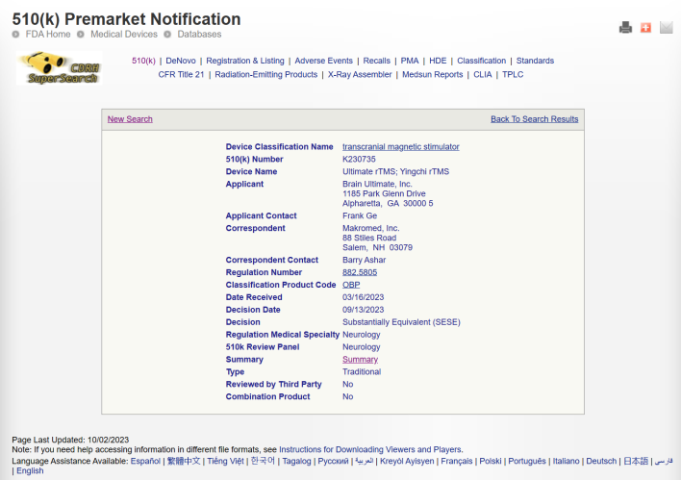Open regulation number 882.5805
This screenshot has height=480, width=681.
coord(362,272)
